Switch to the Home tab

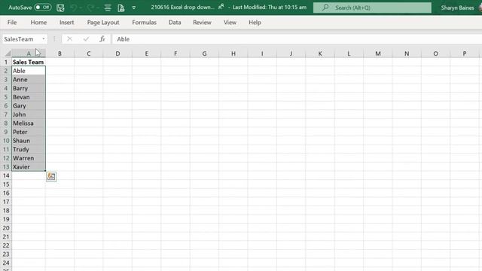(x=38, y=23)
